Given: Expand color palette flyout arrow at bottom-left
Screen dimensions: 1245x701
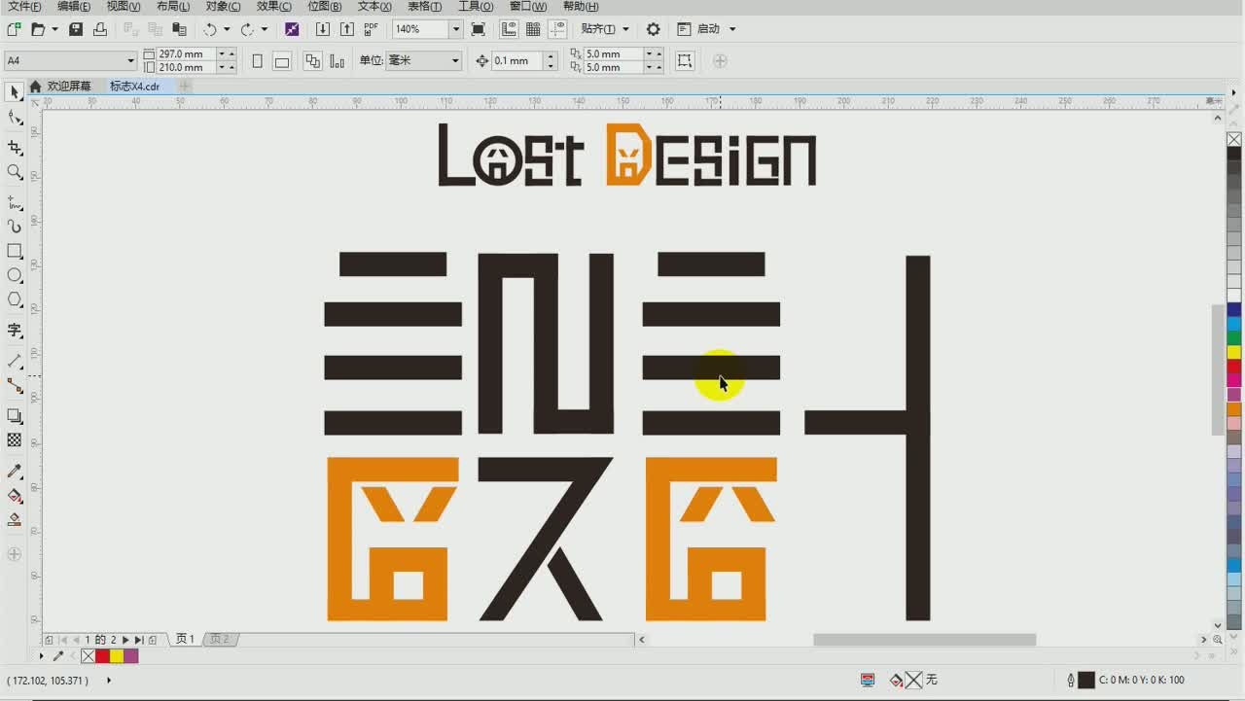Looking at the screenshot, I should (x=41, y=656).
